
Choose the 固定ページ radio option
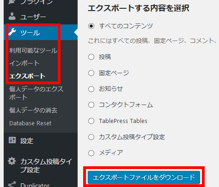coord(91,73)
